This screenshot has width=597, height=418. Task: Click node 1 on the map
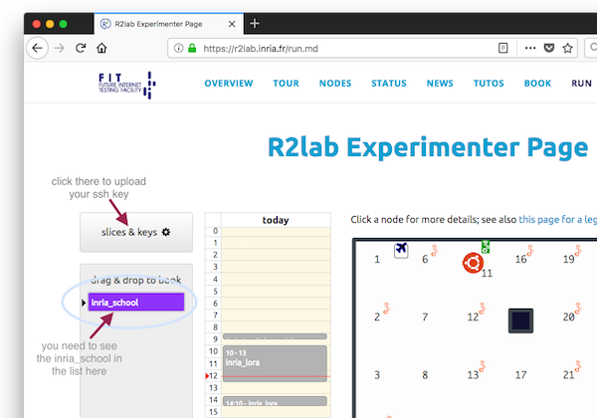click(x=377, y=259)
